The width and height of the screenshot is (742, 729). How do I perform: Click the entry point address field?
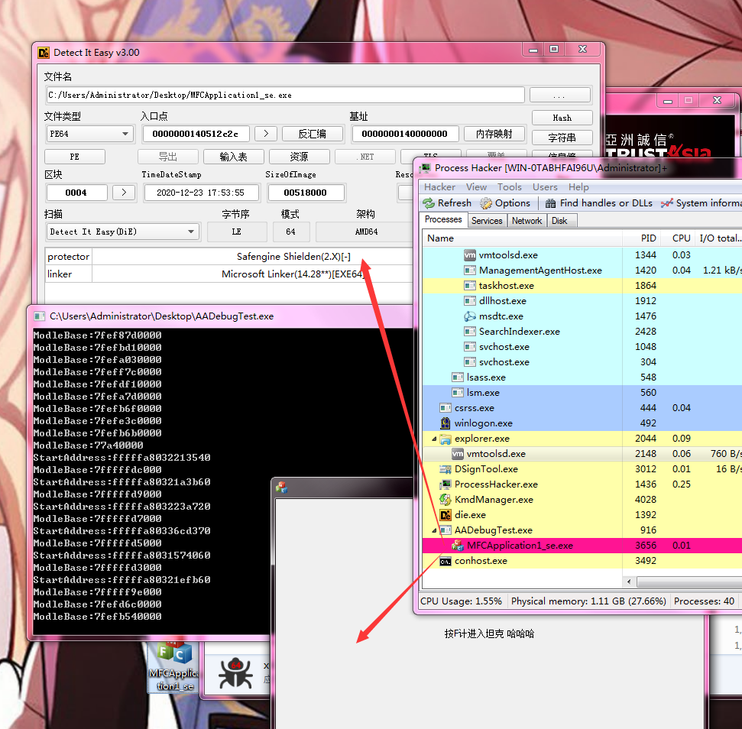tap(196, 134)
